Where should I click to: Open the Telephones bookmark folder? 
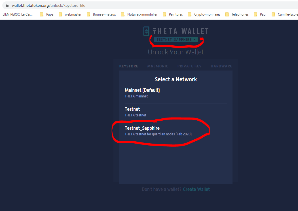click(237, 14)
